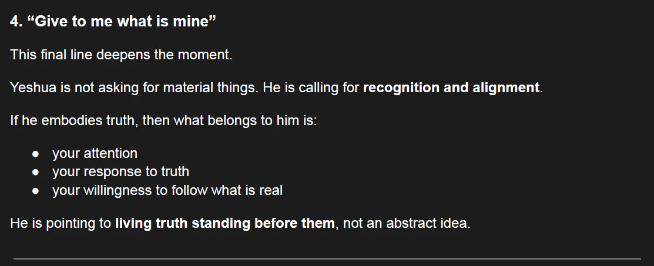The height and width of the screenshot is (266, 654).
Task: Click the bullet dot before "your attention"
Action: click(x=35, y=154)
